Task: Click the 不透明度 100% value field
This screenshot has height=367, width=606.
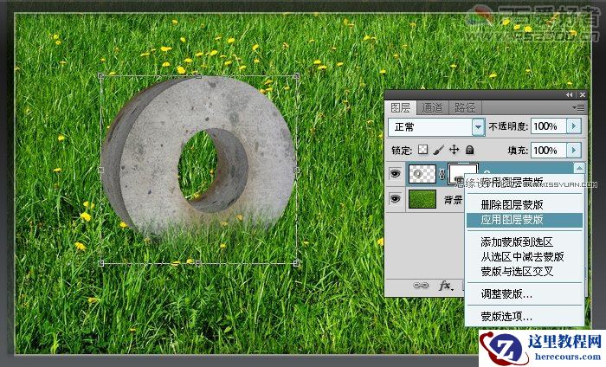Action: [x=548, y=126]
